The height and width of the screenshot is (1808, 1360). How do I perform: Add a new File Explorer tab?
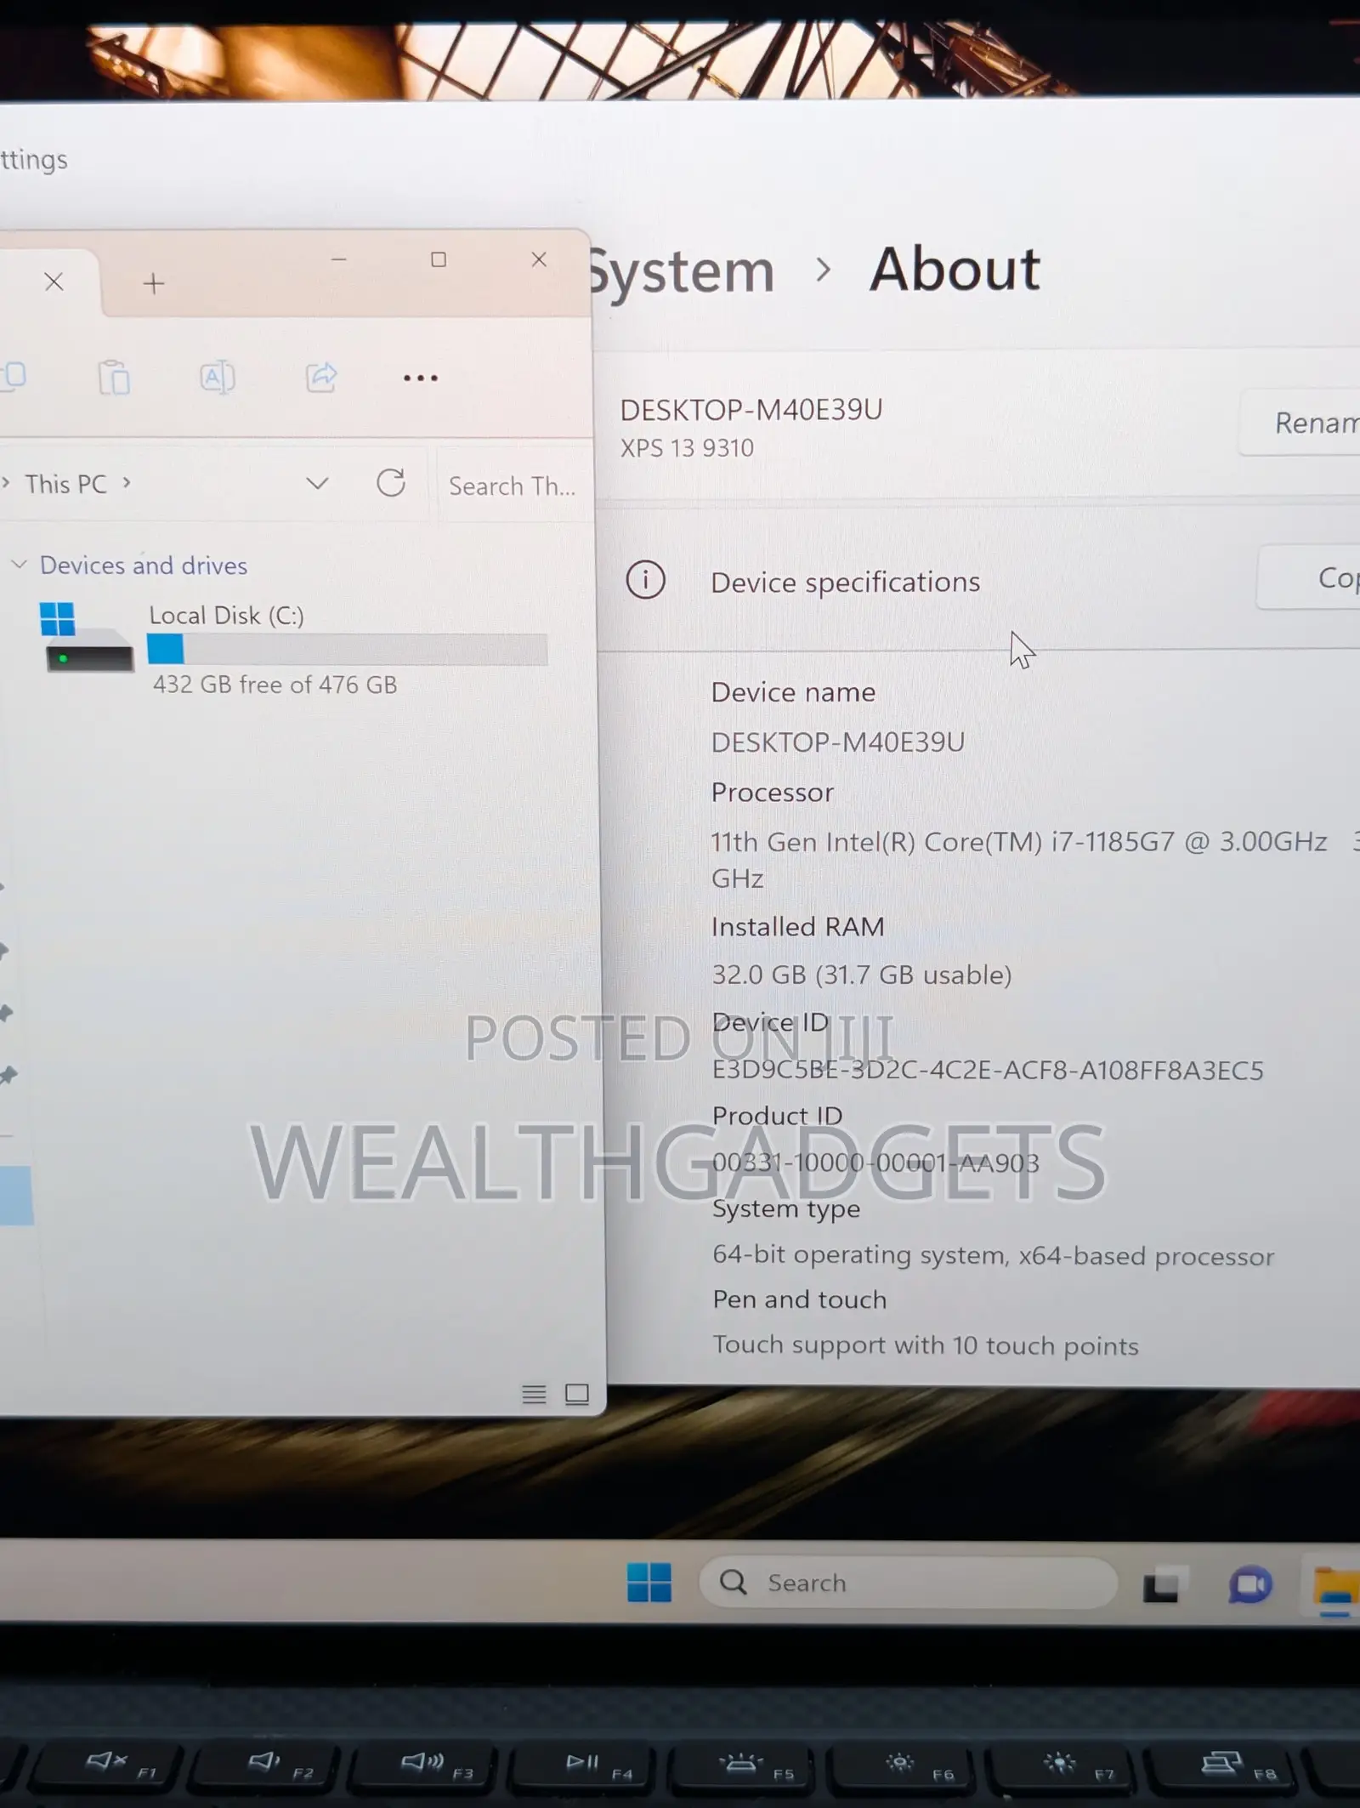tap(154, 283)
